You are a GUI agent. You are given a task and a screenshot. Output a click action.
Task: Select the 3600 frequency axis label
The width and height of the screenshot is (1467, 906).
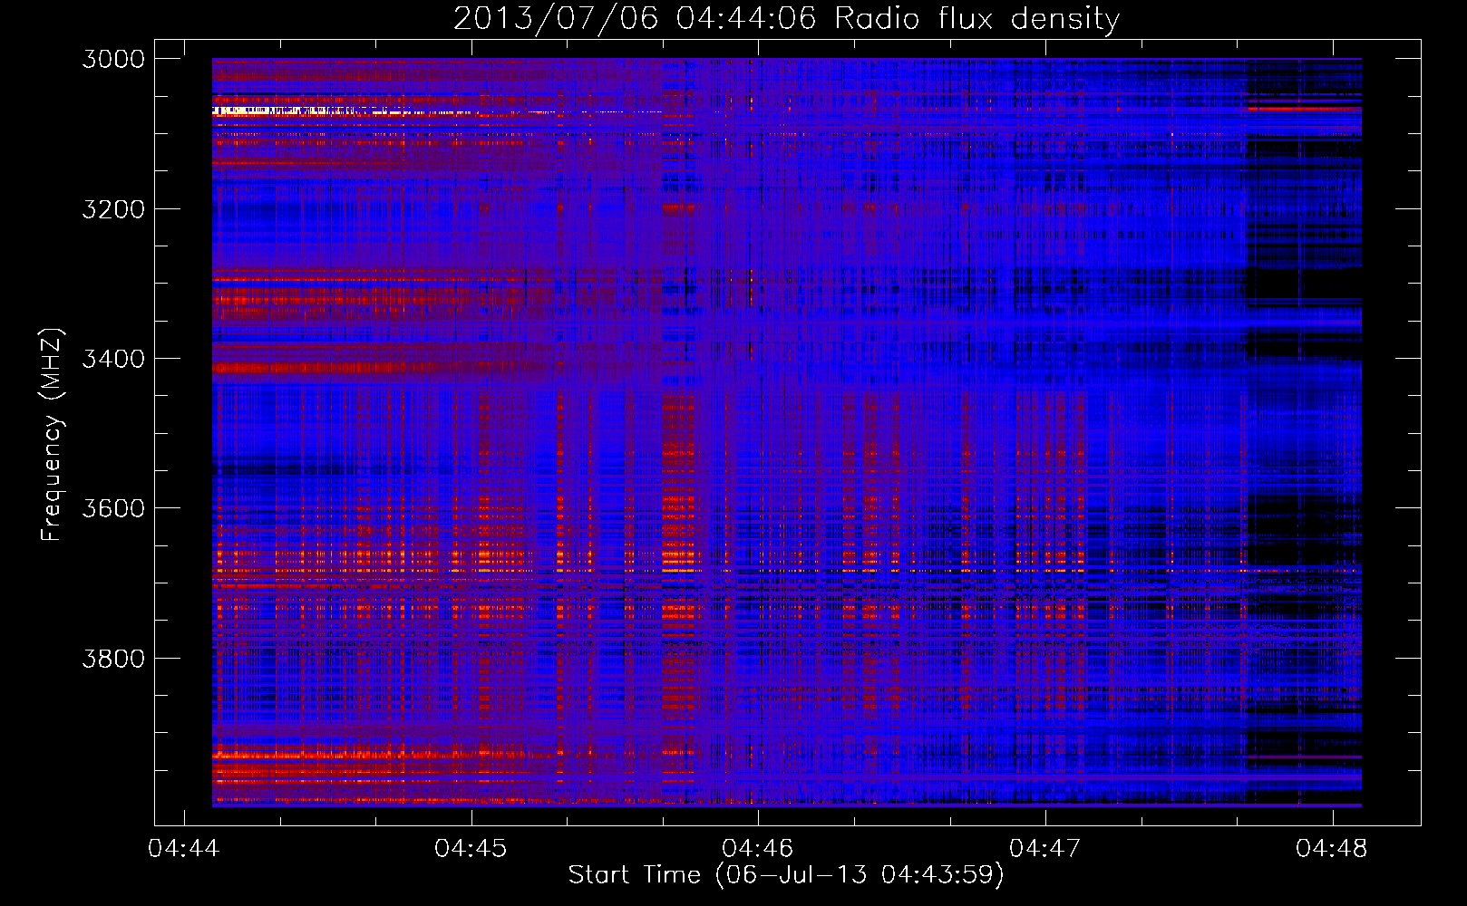113,508
